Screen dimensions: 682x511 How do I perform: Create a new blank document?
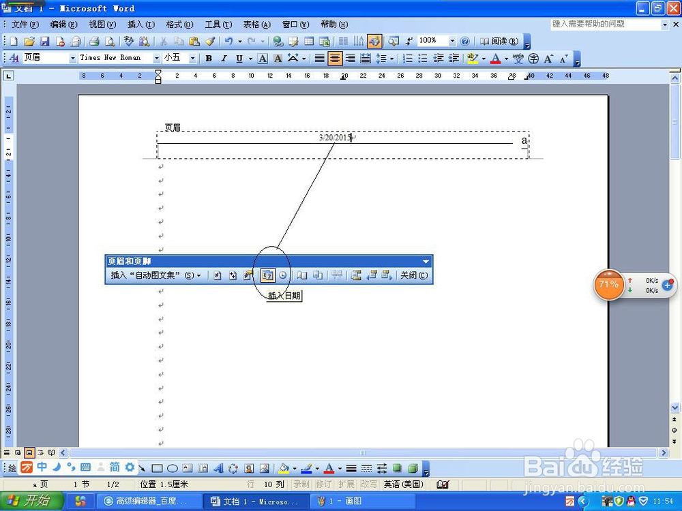14,42
